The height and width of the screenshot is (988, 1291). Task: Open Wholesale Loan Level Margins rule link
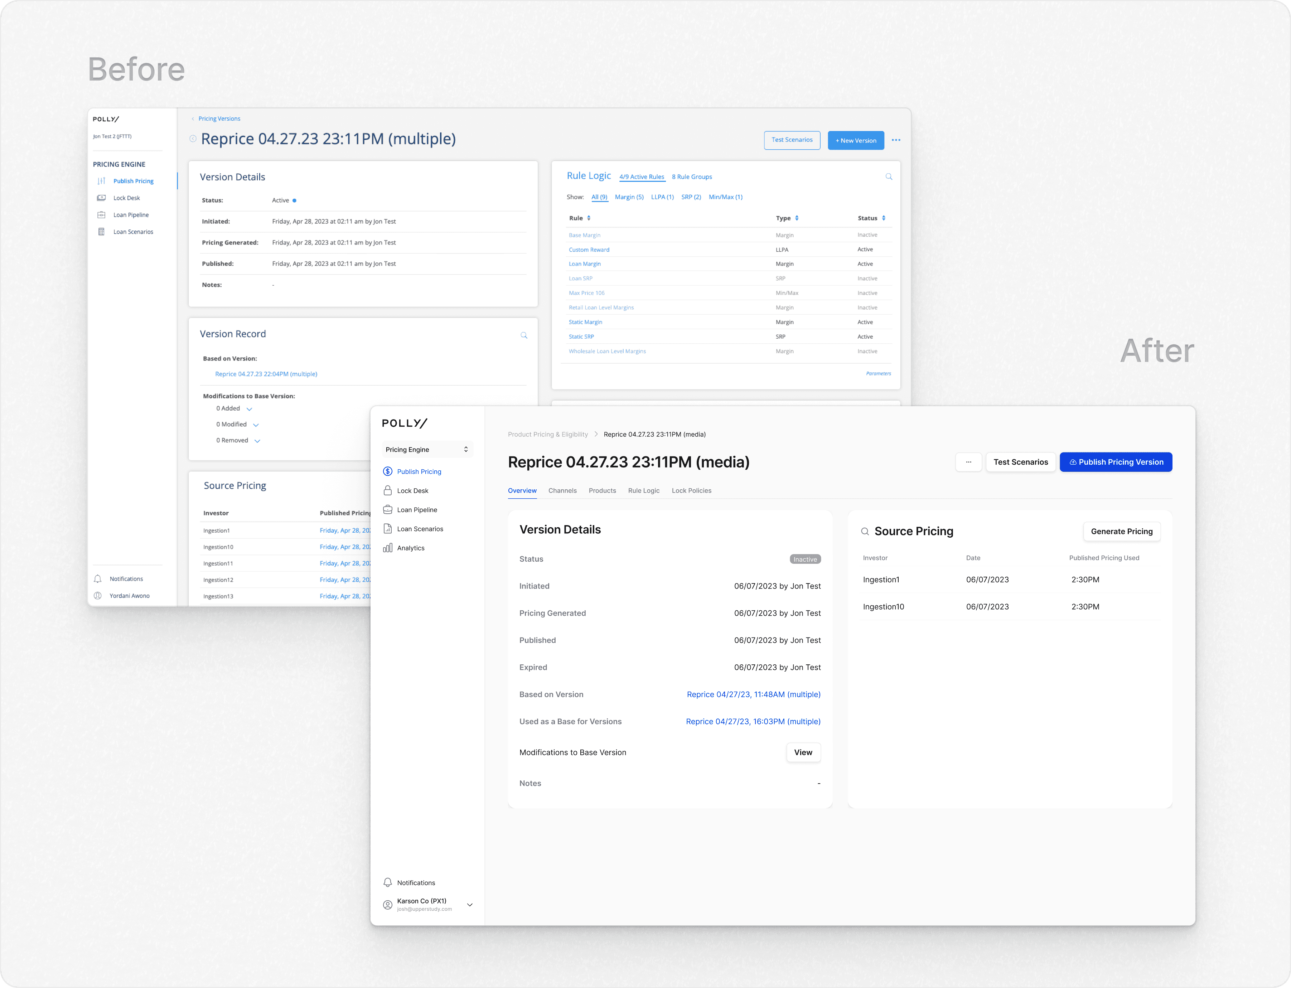click(x=607, y=351)
